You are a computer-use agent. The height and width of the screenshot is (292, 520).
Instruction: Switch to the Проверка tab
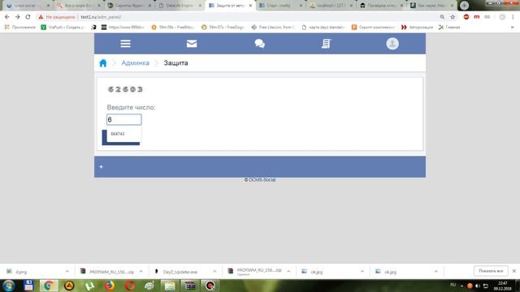coord(381,6)
